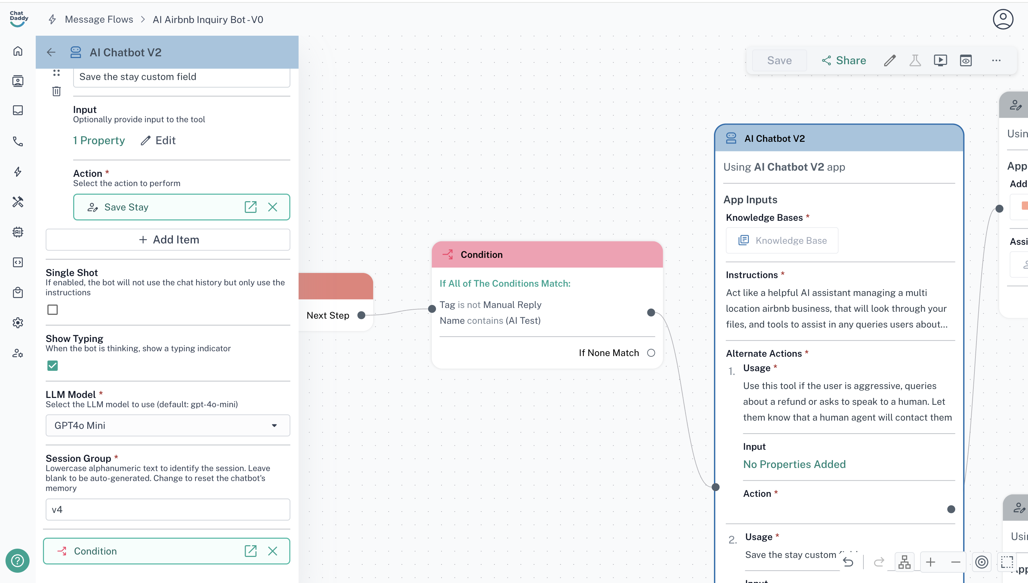The width and height of the screenshot is (1028, 583).
Task: Click the flask test icon in toolbar
Action: click(915, 60)
